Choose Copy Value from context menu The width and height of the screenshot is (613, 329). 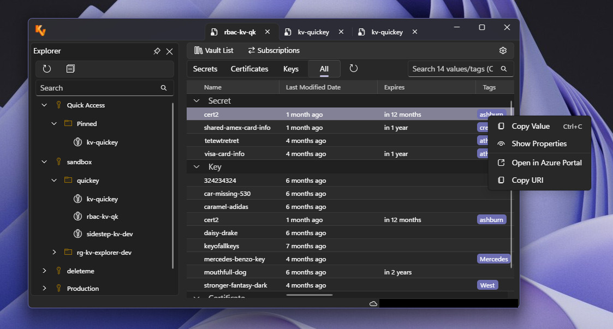[x=530, y=126]
